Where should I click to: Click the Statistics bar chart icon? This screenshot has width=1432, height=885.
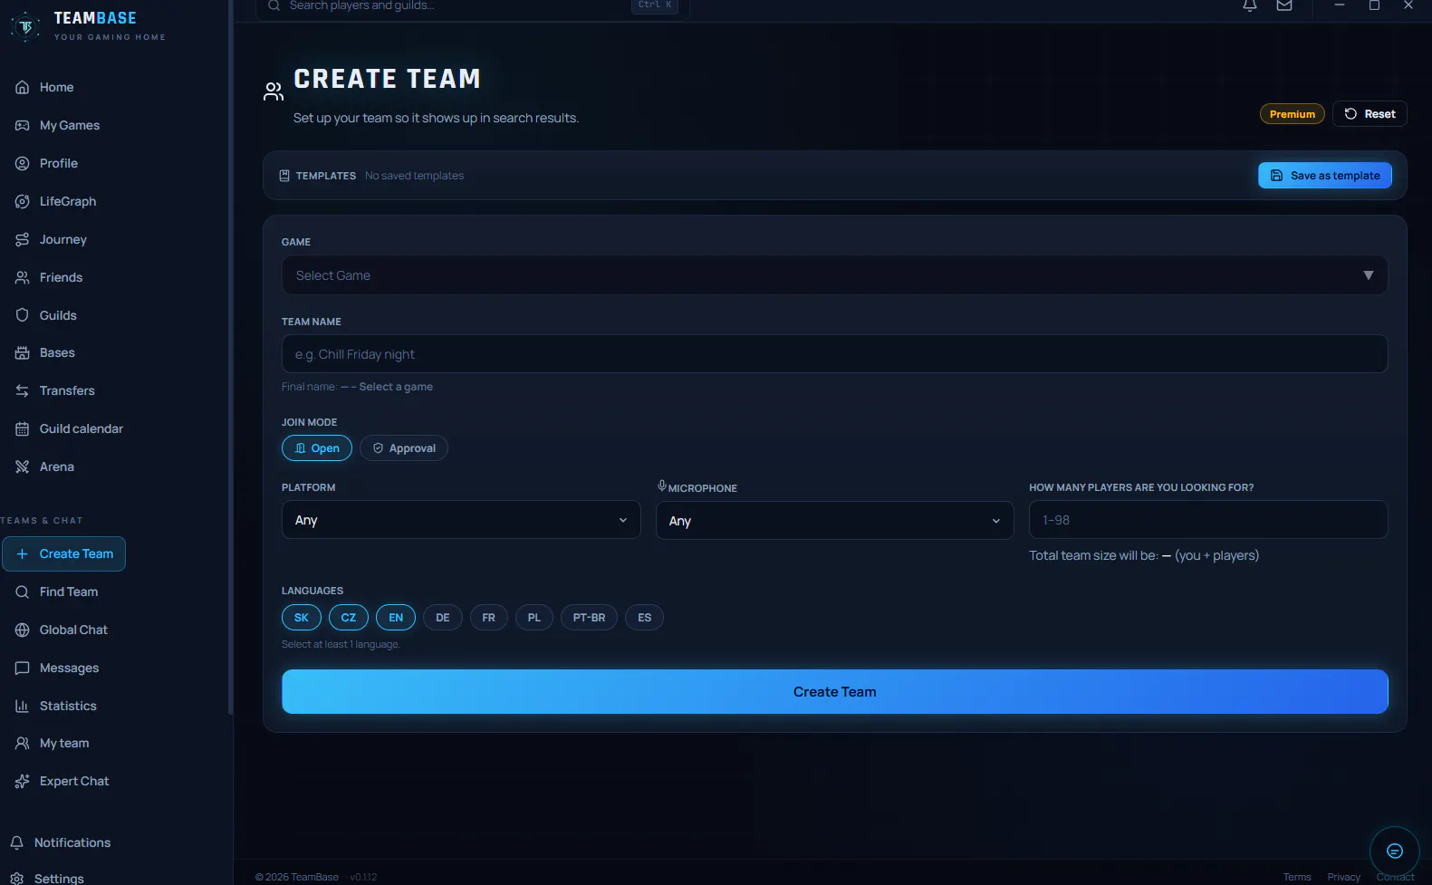[x=23, y=707]
